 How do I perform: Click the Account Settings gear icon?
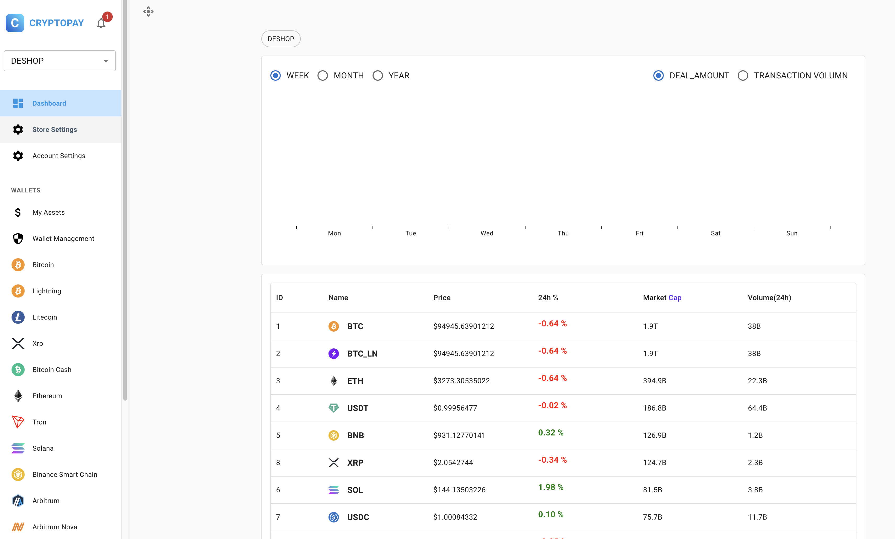[x=18, y=155]
